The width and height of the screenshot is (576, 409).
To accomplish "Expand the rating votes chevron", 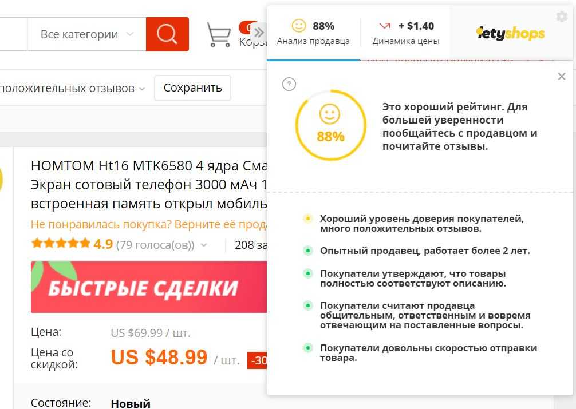I will 204,245.
